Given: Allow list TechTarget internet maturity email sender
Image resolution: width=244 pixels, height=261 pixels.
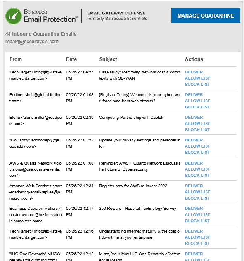Looking at the screenshot, I should coord(197,237).
